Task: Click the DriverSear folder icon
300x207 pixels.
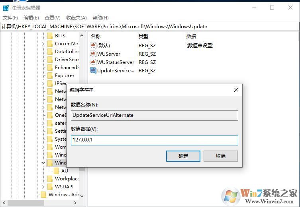Action: click(50, 60)
